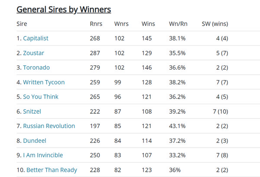
Task: Click the SW (wins) column header
Action: [215, 23]
